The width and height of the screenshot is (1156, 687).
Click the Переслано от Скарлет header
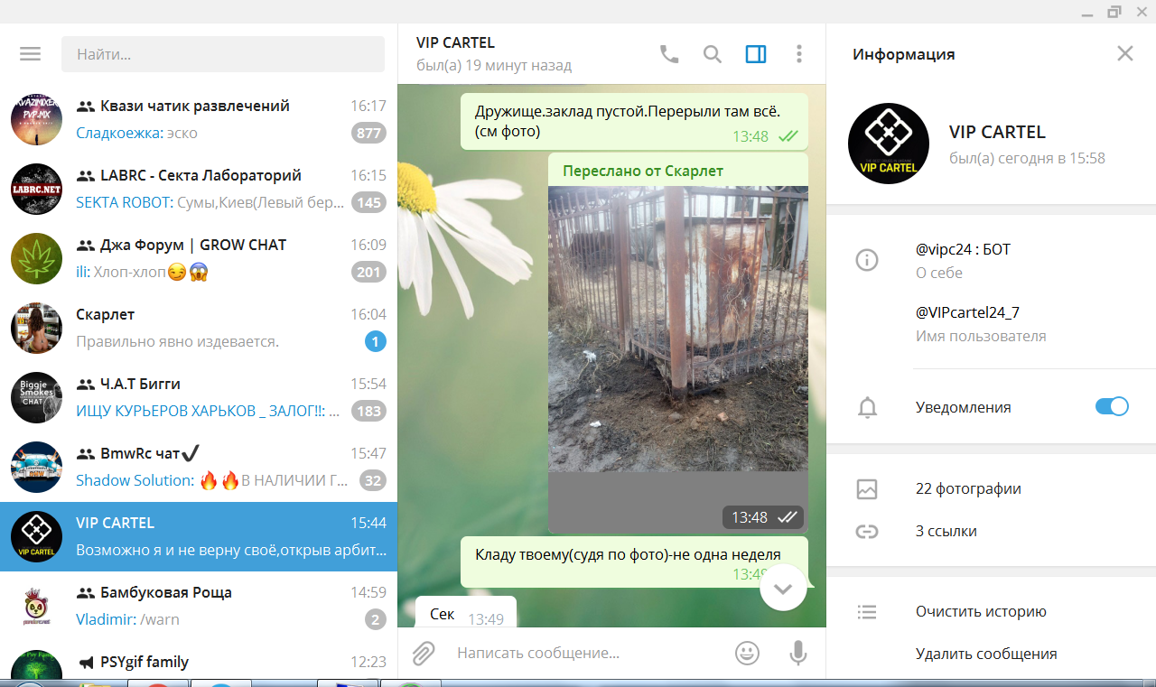643,171
